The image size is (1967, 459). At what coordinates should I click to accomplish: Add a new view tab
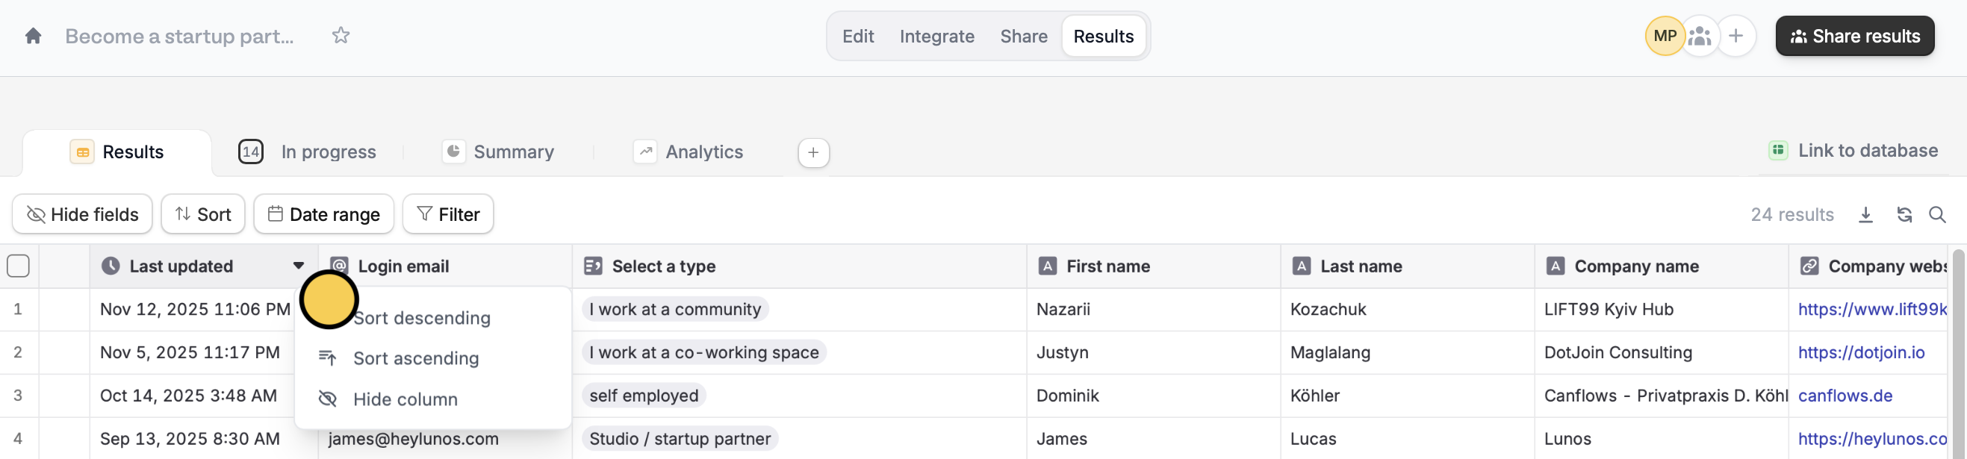point(813,153)
